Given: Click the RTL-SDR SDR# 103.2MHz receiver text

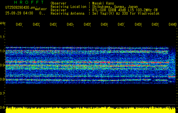Looking at the screenshot, I should [125, 10].
